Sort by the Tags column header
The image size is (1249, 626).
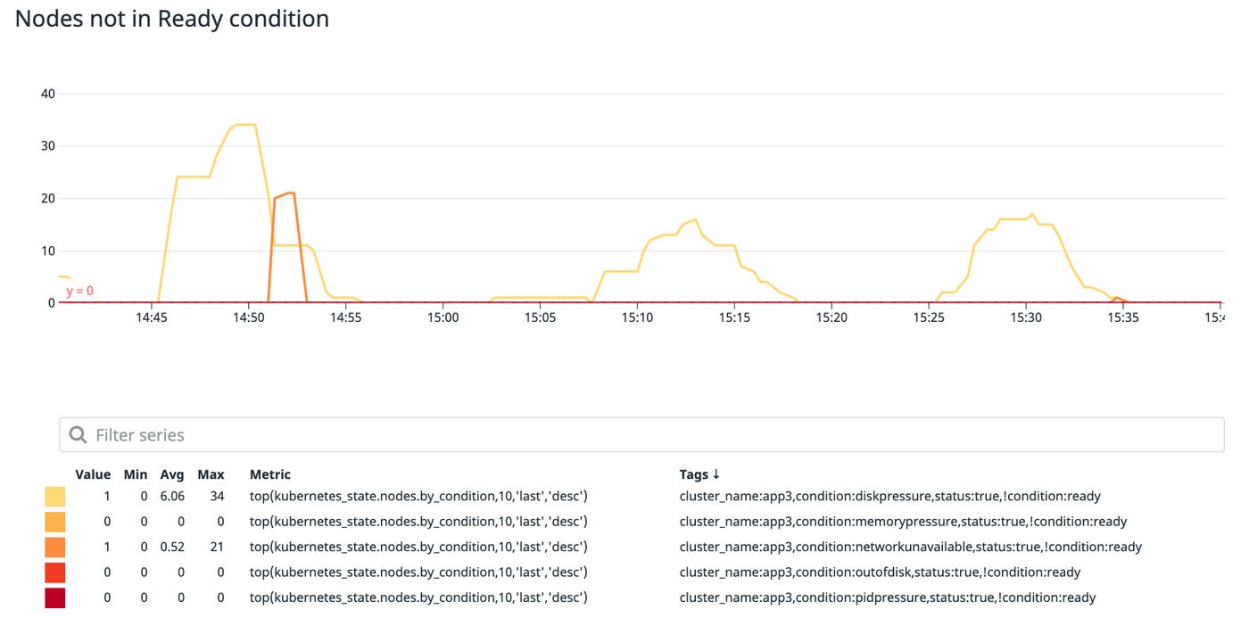(693, 474)
